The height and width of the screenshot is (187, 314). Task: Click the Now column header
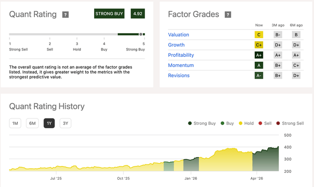pyautogui.click(x=259, y=25)
